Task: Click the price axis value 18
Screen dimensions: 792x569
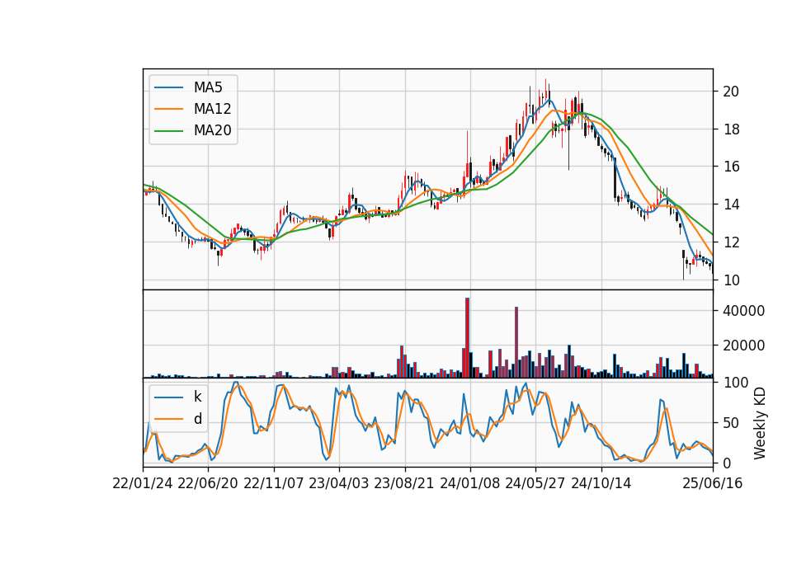Action: tap(731, 129)
